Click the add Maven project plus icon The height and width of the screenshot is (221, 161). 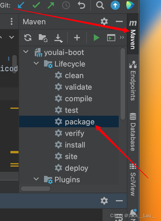[77, 38]
